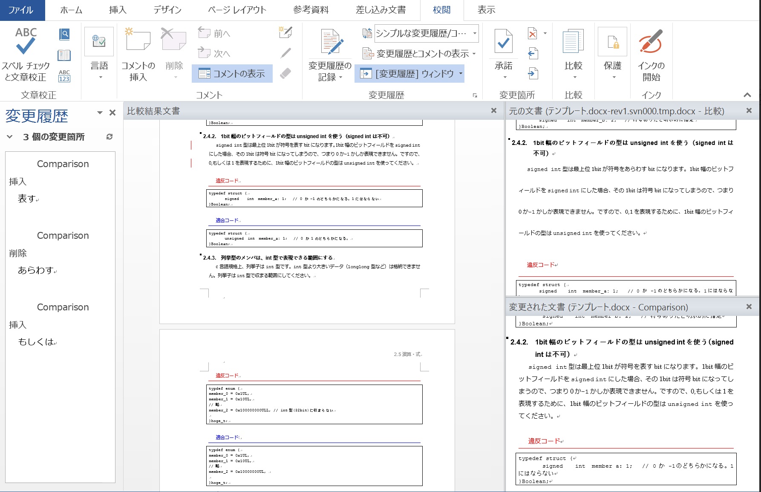Click the ink comment icon with star
This screenshot has height=492, width=761.
click(285, 32)
